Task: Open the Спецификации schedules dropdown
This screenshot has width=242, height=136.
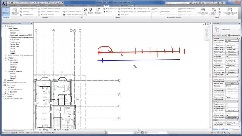Action: pyautogui.click(x=141, y=9)
